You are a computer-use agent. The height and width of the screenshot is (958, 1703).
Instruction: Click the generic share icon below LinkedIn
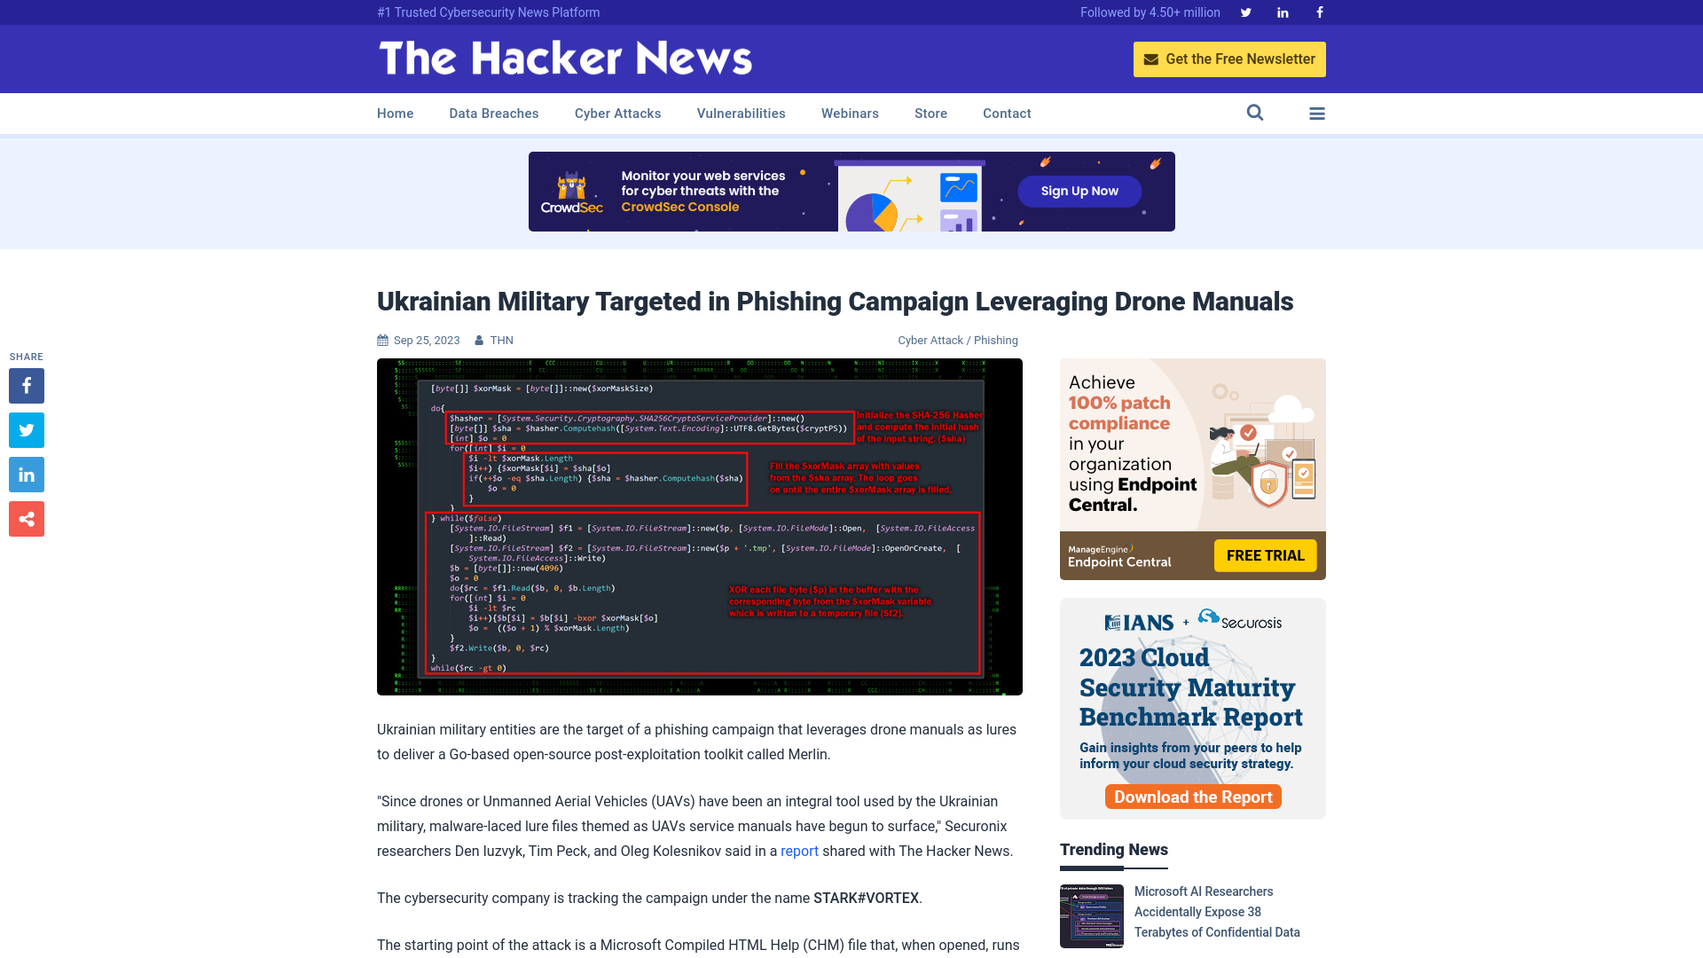pyautogui.click(x=26, y=518)
